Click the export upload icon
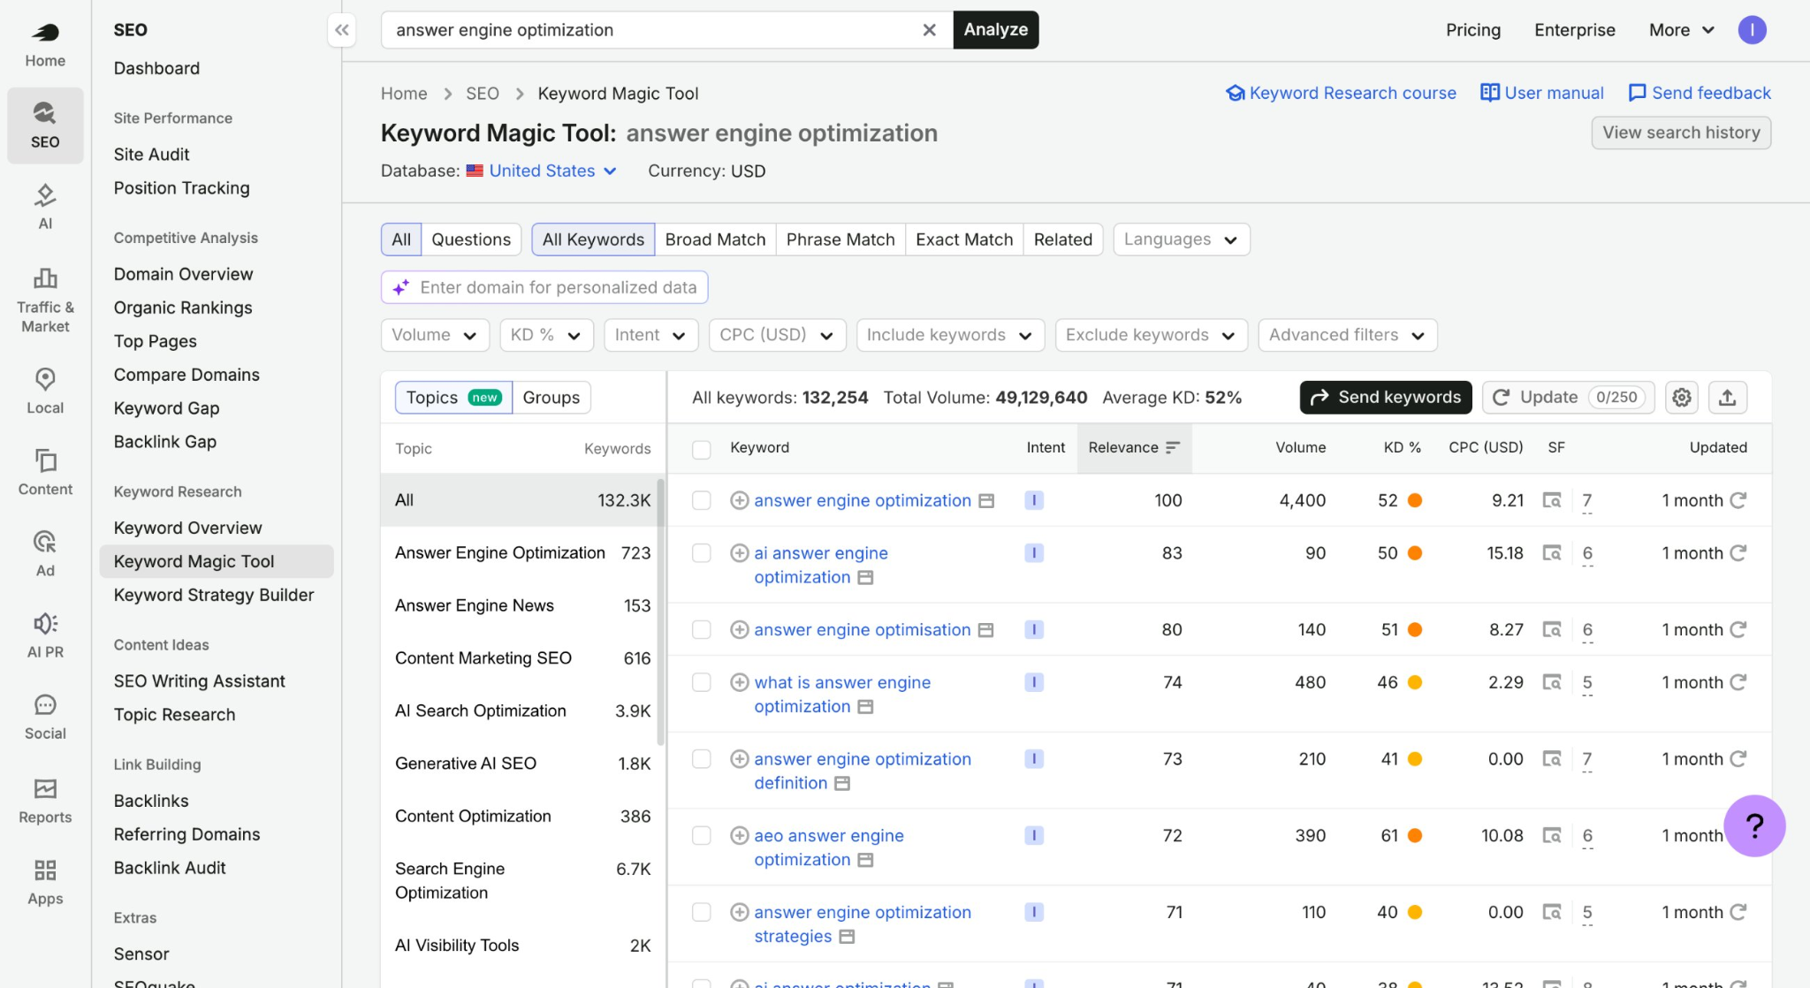This screenshot has height=988, width=1810. point(1728,398)
